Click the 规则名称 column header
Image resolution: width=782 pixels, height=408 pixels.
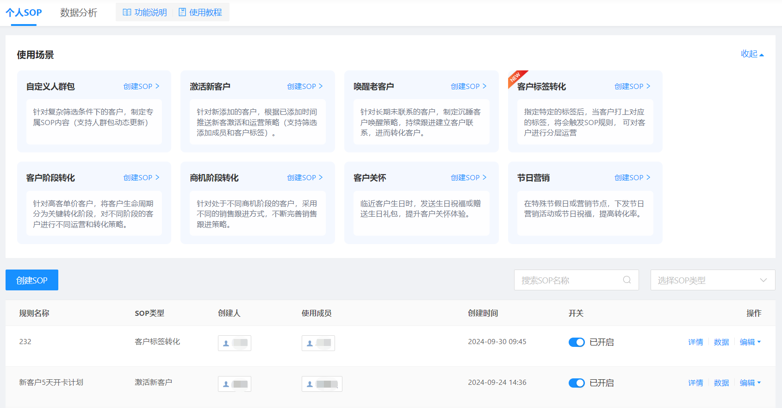pyautogui.click(x=34, y=314)
